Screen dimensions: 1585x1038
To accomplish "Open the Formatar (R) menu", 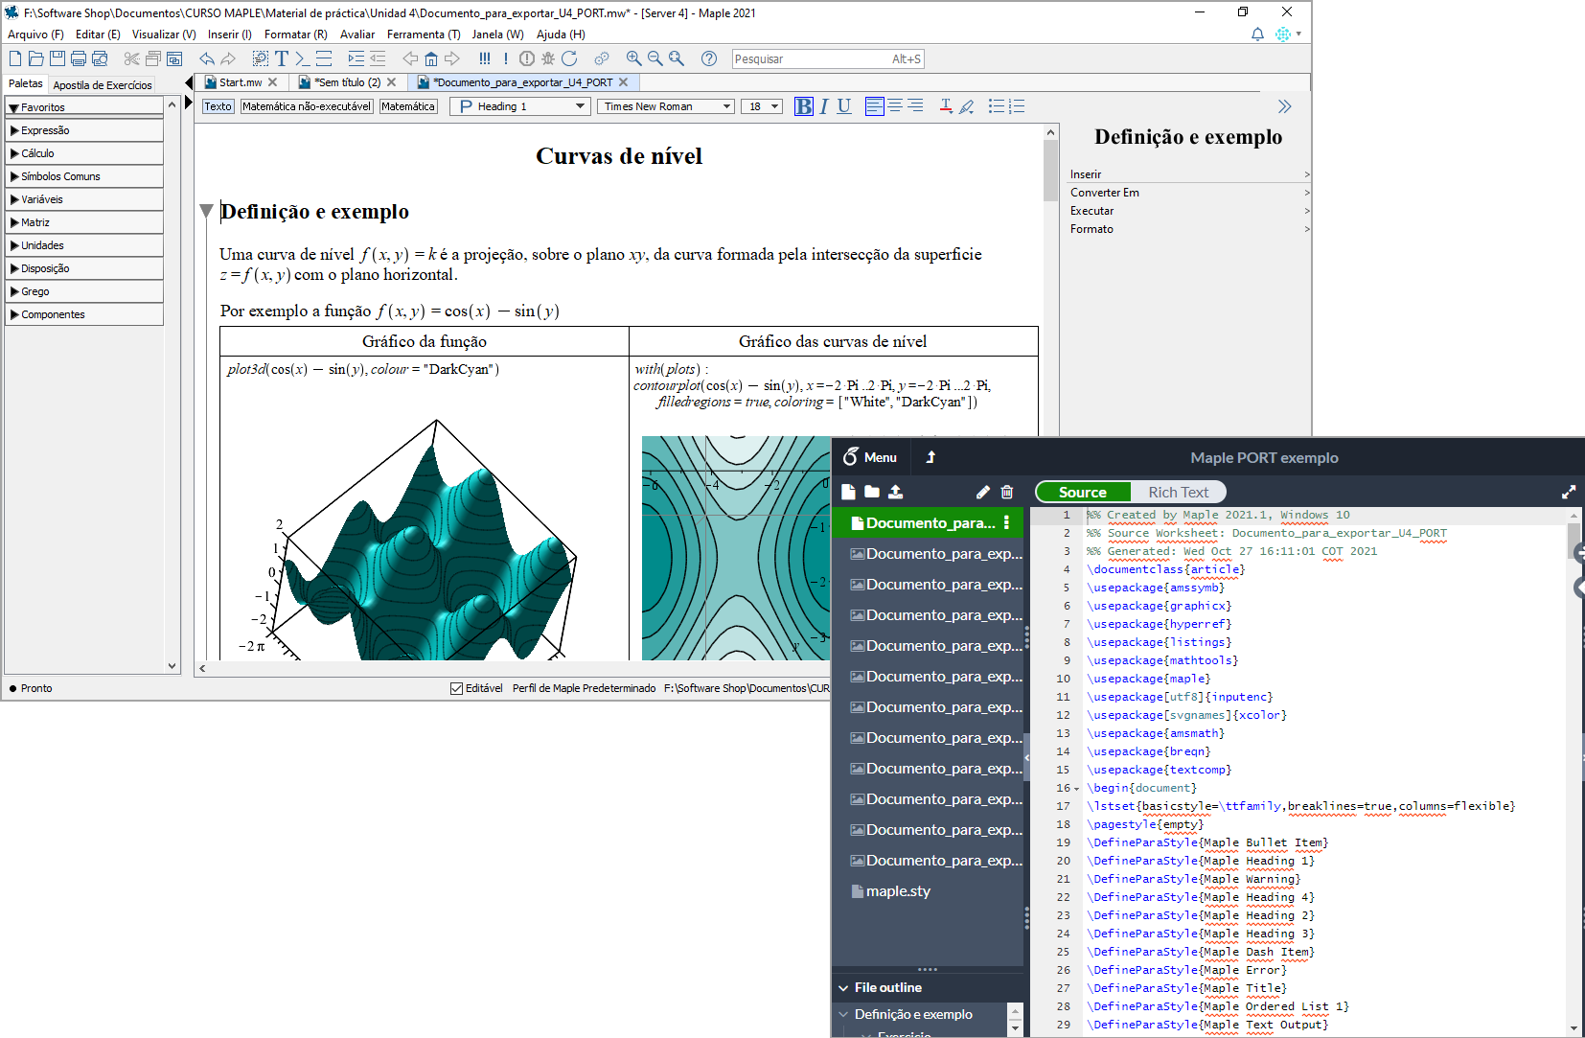I will 296,35.
